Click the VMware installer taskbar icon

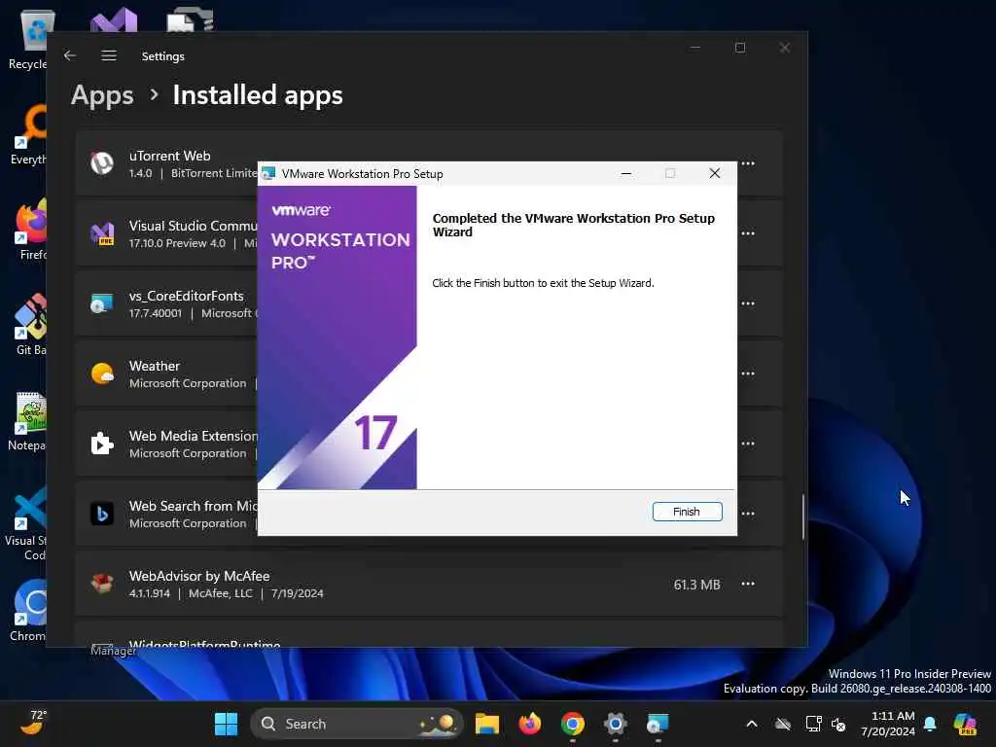pyautogui.click(x=658, y=724)
